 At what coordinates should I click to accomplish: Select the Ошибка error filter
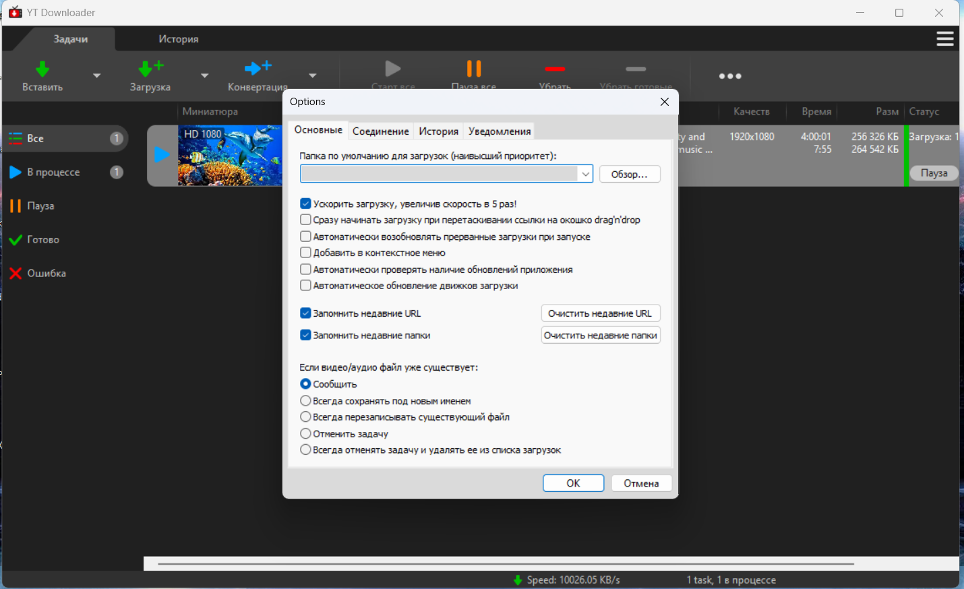pos(47,274)
